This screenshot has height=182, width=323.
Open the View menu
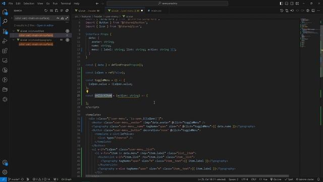click(x=40, y=4)
